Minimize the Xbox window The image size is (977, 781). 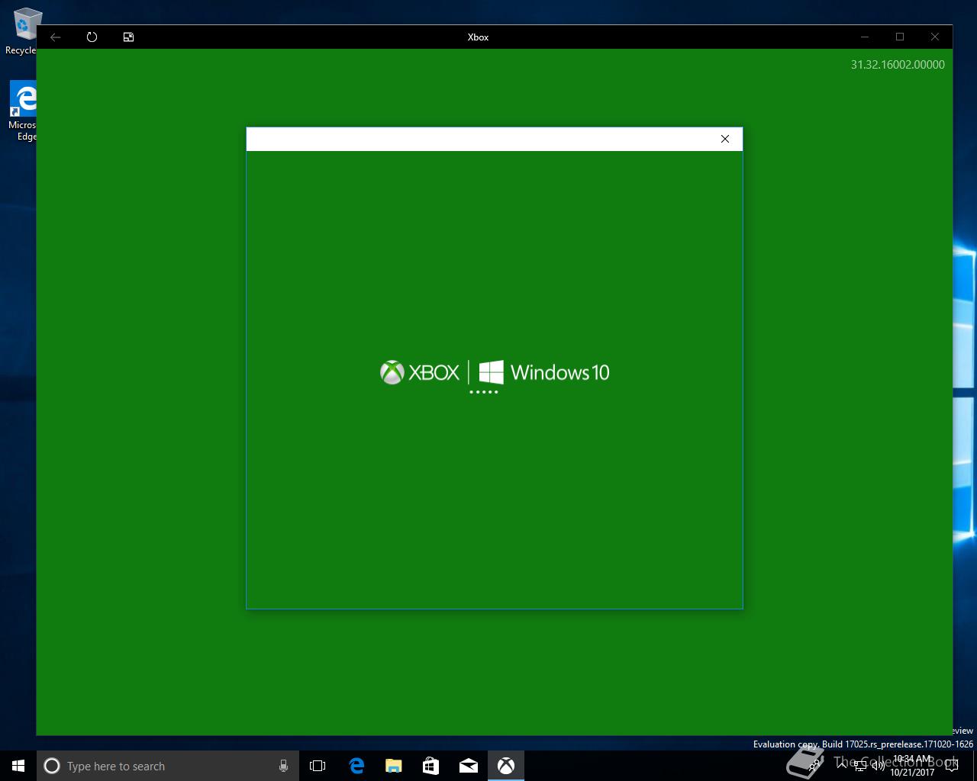[x=865, y=37]
